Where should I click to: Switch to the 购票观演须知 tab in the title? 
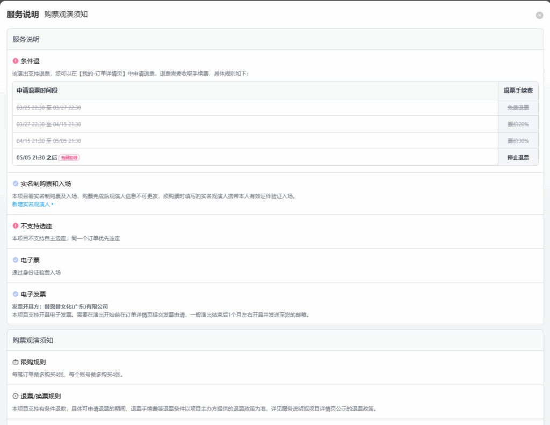point(66,14)
